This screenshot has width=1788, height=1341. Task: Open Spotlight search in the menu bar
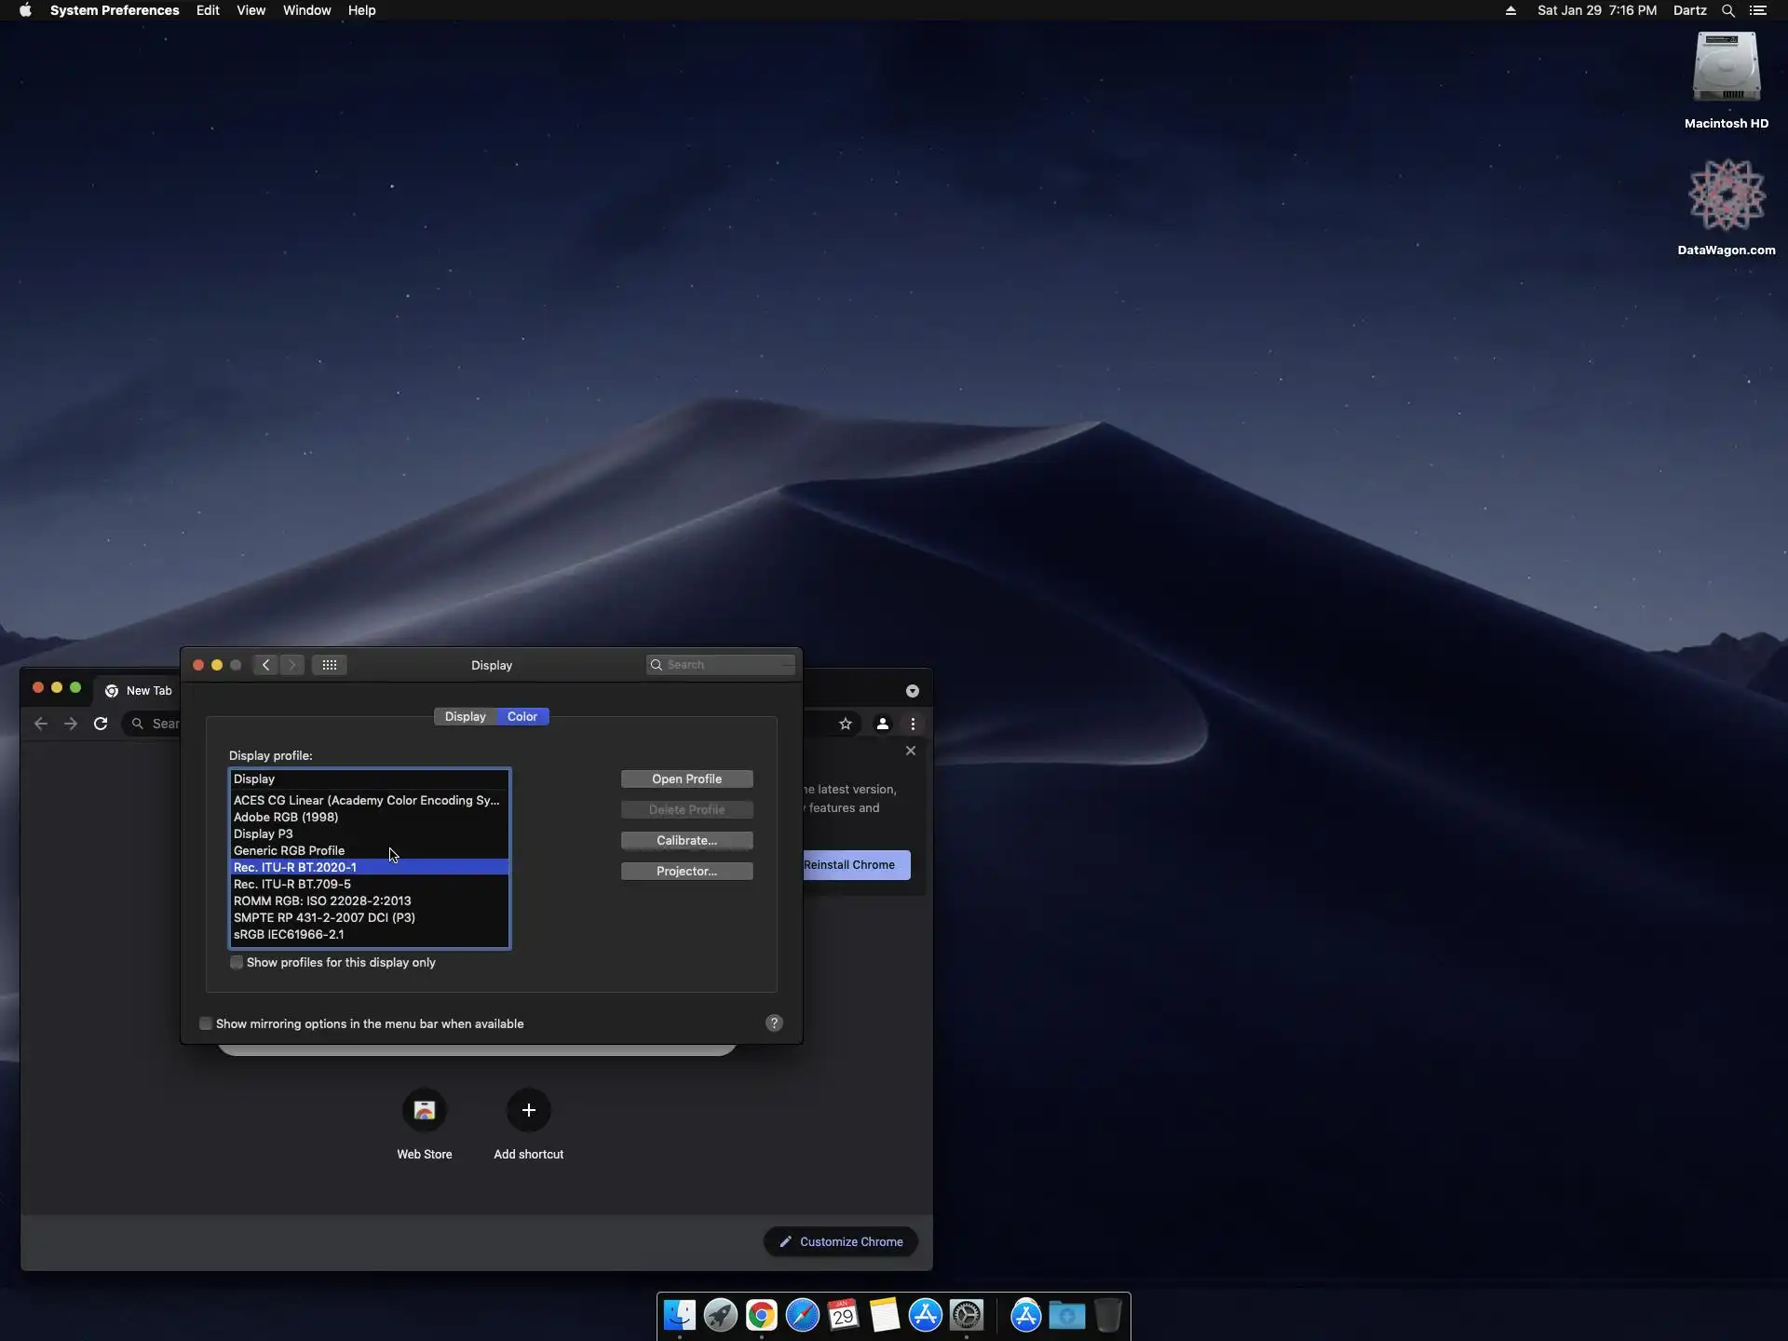coord(1727,10)
